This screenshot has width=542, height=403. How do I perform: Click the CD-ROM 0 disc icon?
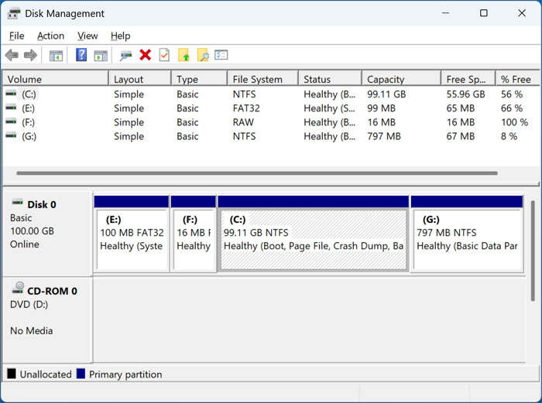coord(18,288)
